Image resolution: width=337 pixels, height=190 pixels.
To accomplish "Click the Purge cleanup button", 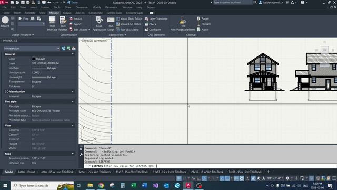I will [203, 19].
